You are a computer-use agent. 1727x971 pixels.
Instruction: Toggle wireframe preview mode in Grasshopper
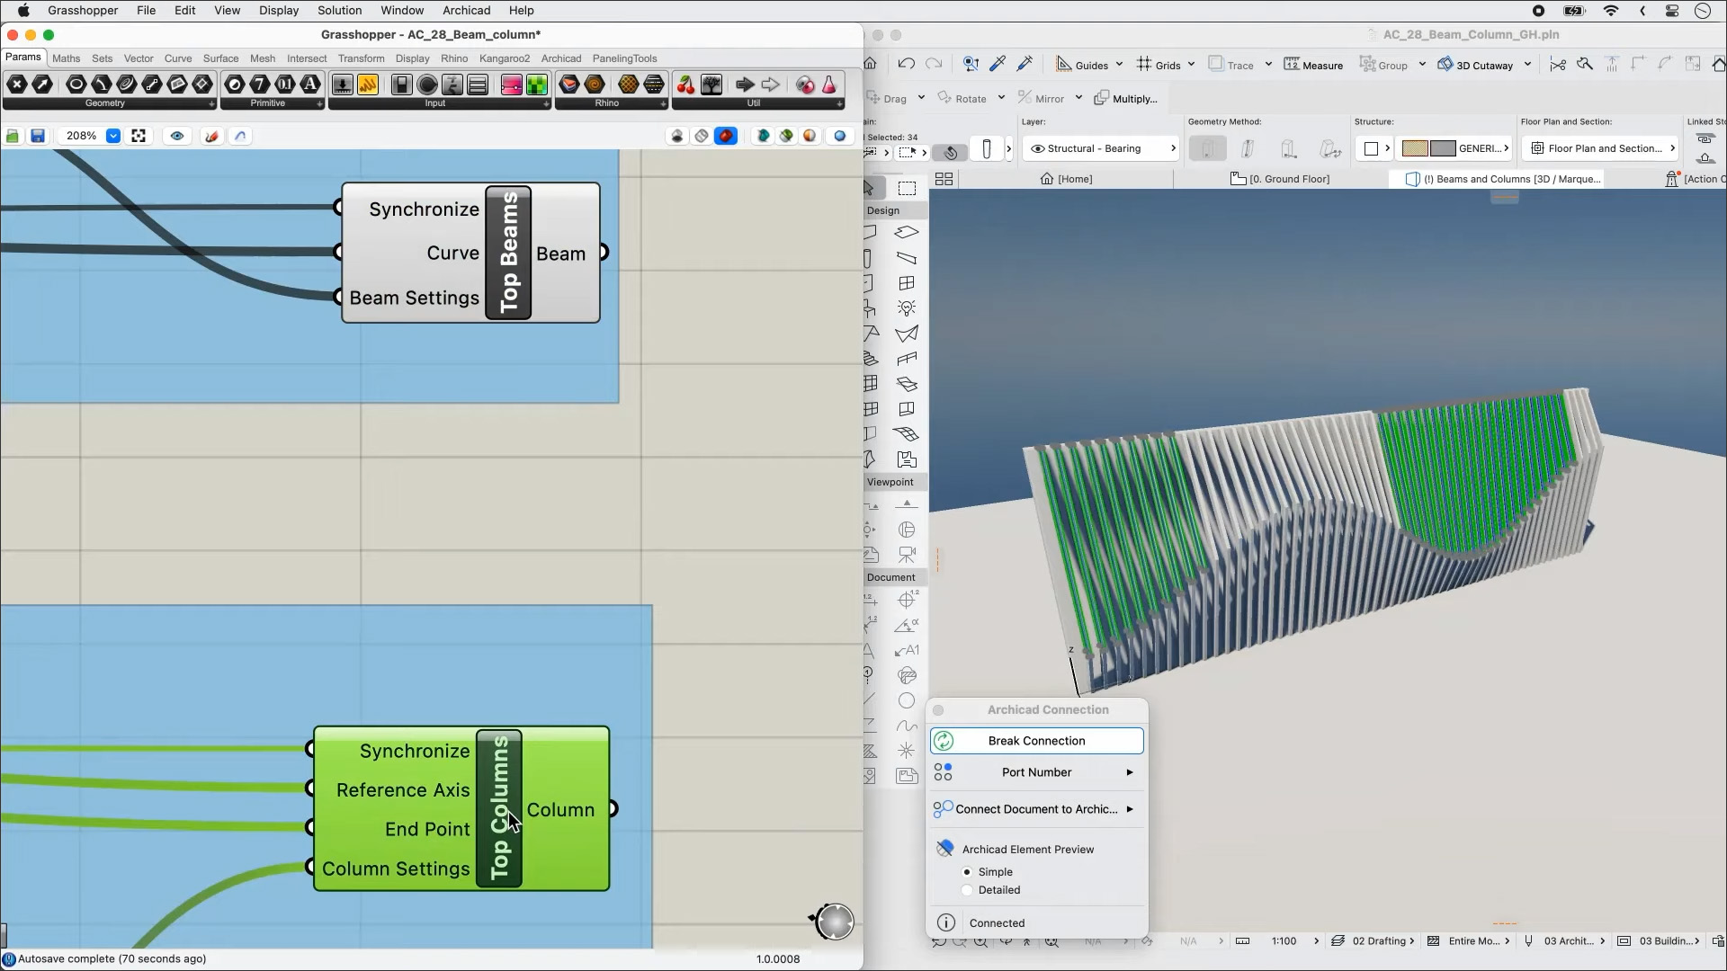click(x=702, y=136)
